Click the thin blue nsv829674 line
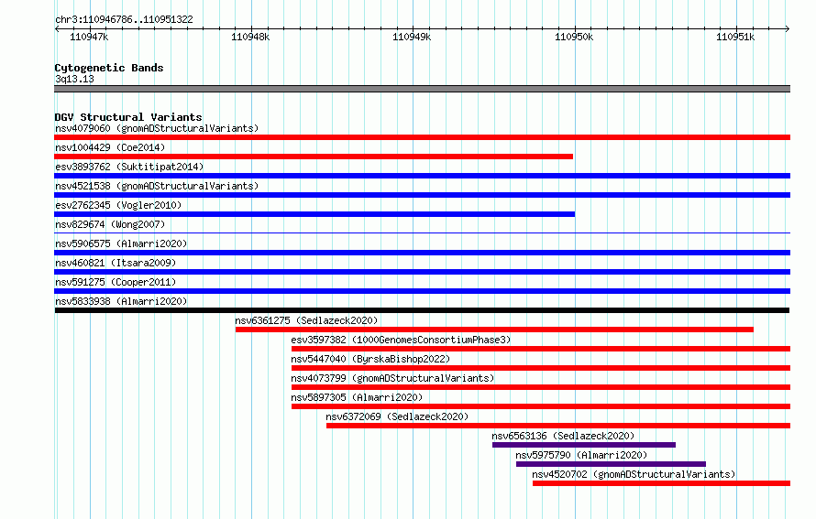This screenshot has width=816, height=519. [x=422, y=232]
